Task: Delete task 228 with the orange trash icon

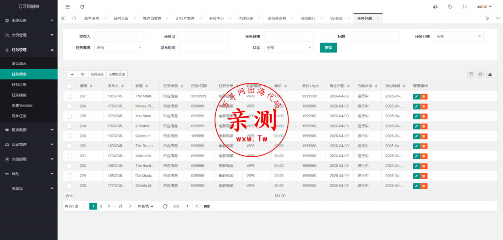Action: [424, 186]
